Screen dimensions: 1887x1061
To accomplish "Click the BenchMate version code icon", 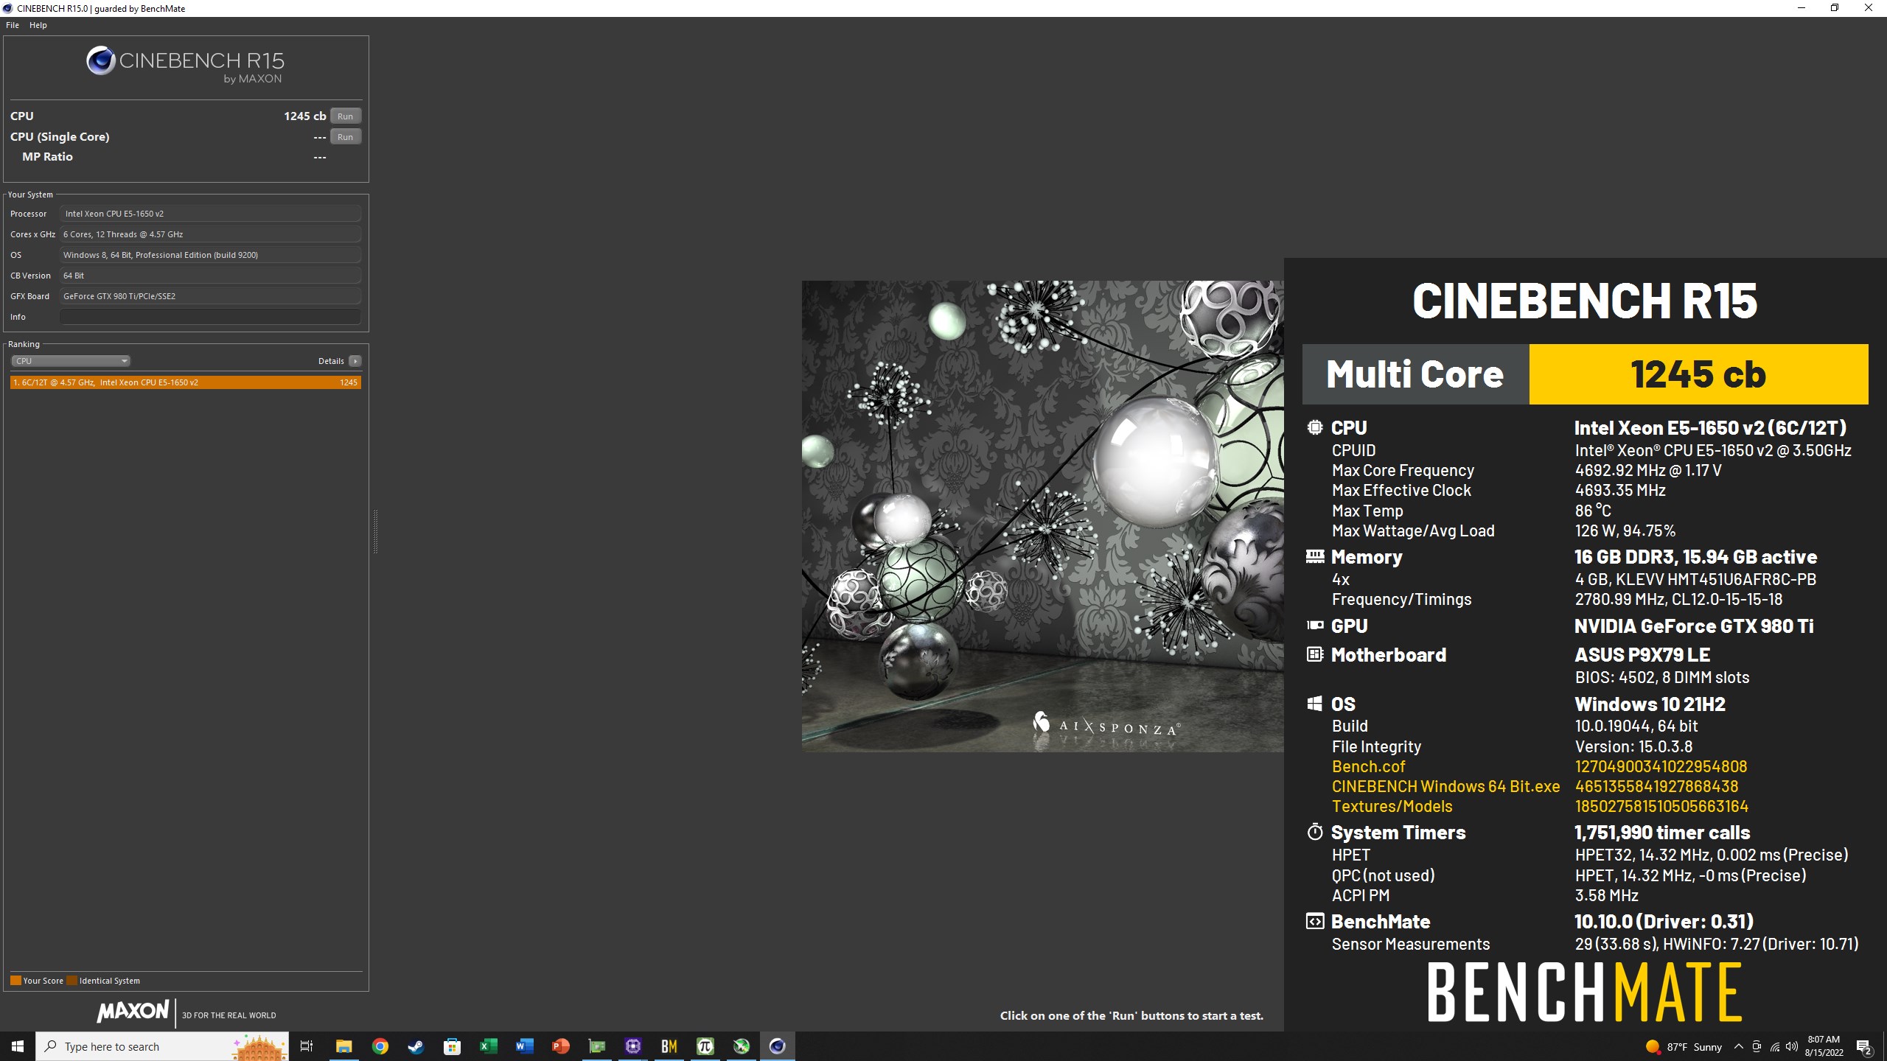I will point(1315,921).
